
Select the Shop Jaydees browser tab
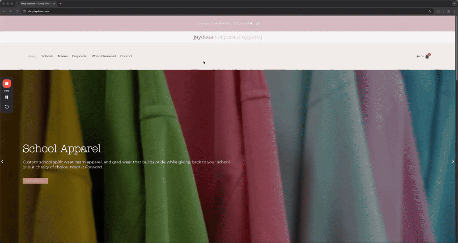click(x=36, y=4)
